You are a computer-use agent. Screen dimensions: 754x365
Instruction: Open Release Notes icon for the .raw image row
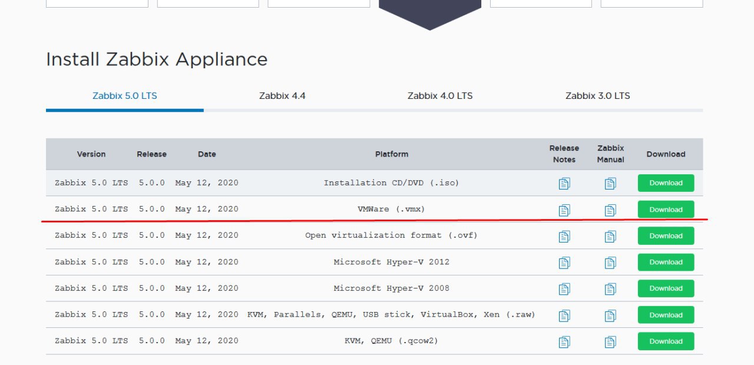[x=564, y=316]
